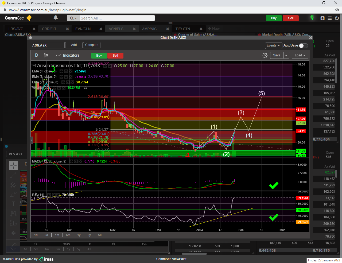This screenshot has width=342, height=263.
Task: Save the chart layout
Action: click(x=277, y=55)
